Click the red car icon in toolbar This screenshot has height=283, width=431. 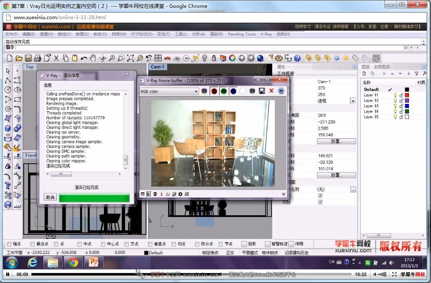point(167,58)
